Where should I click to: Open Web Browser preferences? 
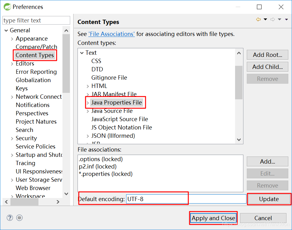click(x=33, y=188)
